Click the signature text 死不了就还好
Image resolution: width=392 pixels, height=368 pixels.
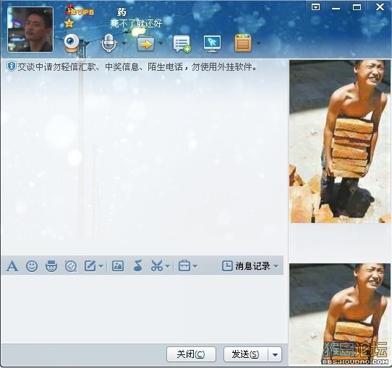tap(136, 24)
